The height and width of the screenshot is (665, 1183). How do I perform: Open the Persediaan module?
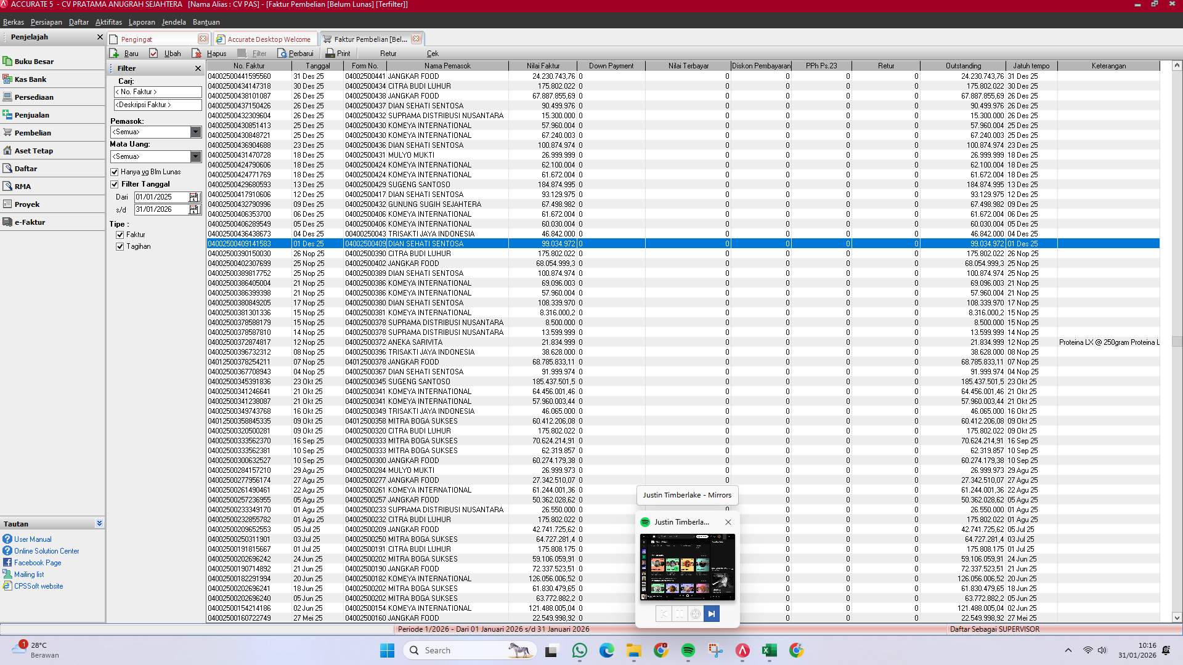click(35, 97)
